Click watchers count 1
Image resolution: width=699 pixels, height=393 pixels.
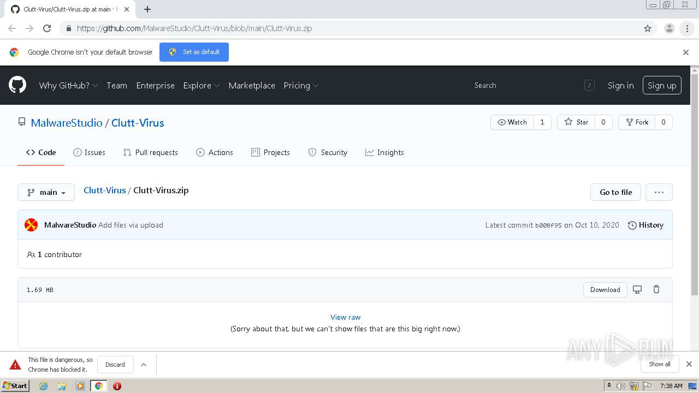tap(542, 122)
